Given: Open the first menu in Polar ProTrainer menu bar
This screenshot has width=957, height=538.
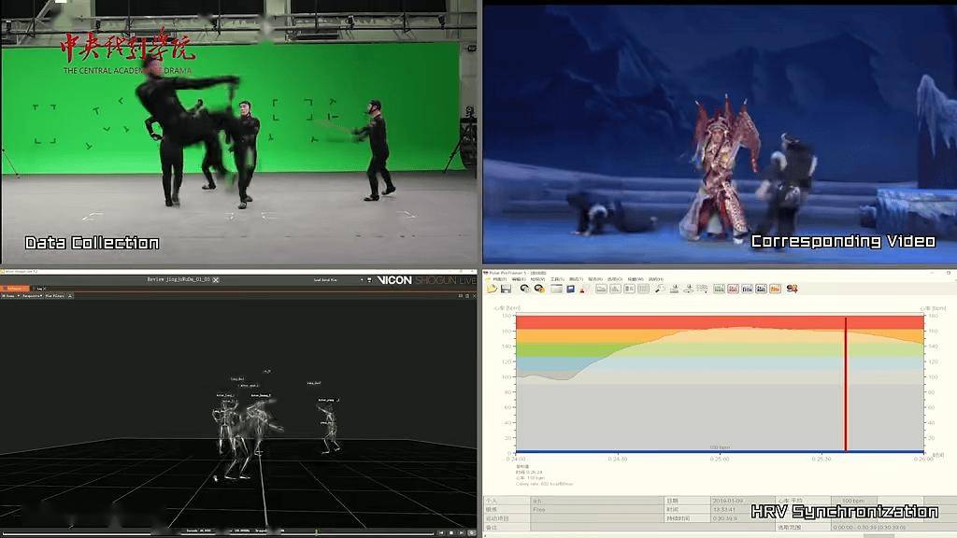Looking at the screenshot, I should [501, 279].
